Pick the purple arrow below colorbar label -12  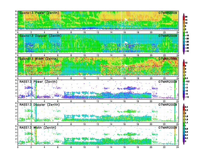pos(184,99)
